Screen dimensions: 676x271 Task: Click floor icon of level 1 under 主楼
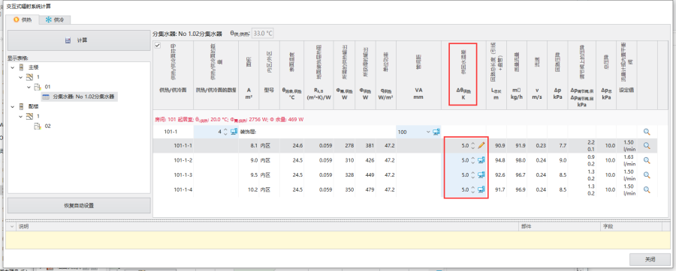(29, 77)
